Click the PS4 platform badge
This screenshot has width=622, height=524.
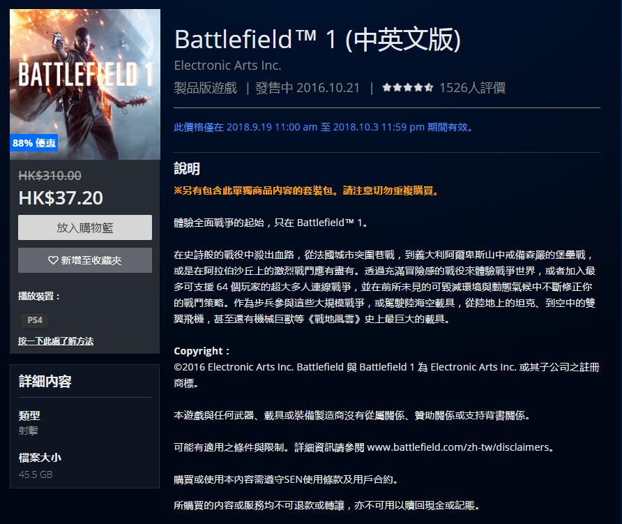click(34, 320)
